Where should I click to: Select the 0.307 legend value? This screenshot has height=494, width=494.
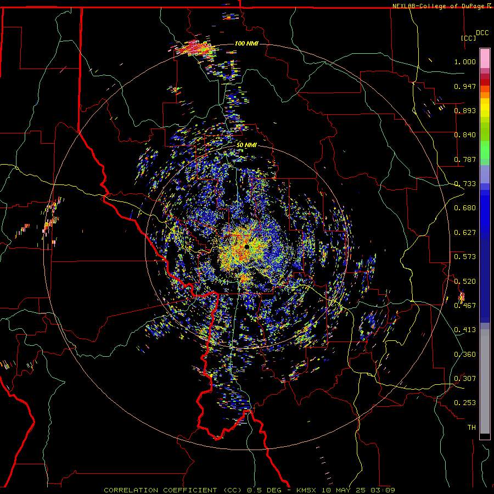click(x=465, y=379)
